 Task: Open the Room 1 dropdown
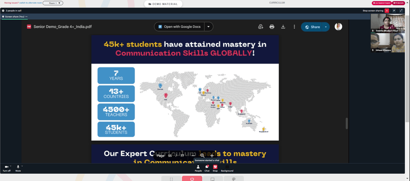pos(53,3)
